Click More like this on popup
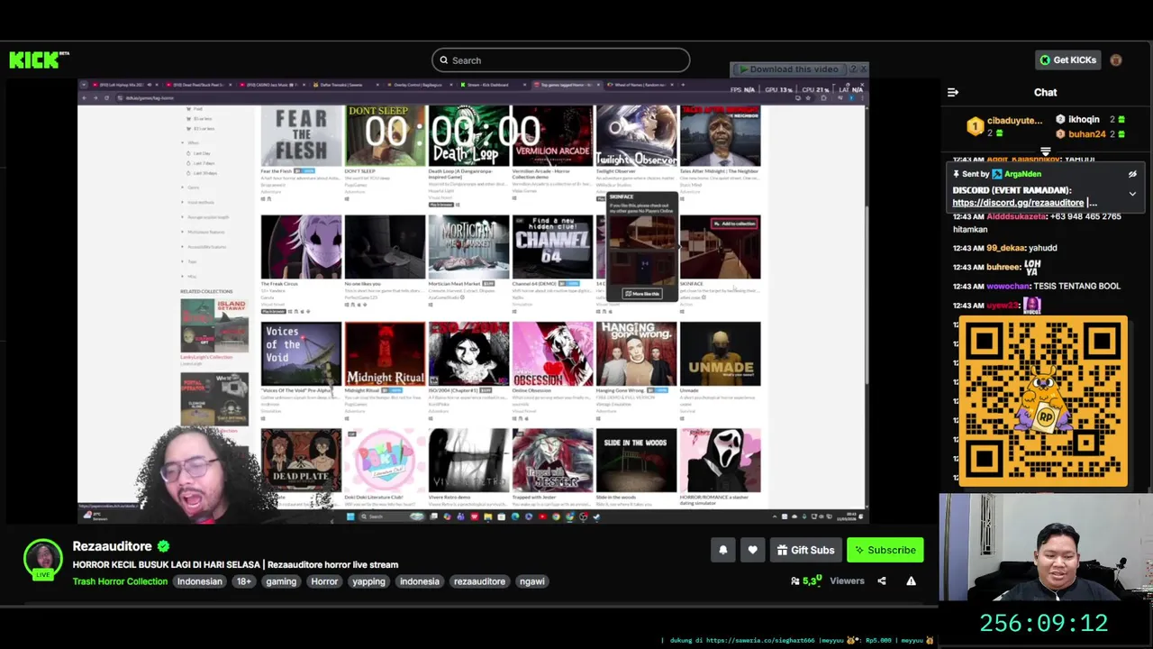This screenshot has height=649, width=1153. [642, 294]
